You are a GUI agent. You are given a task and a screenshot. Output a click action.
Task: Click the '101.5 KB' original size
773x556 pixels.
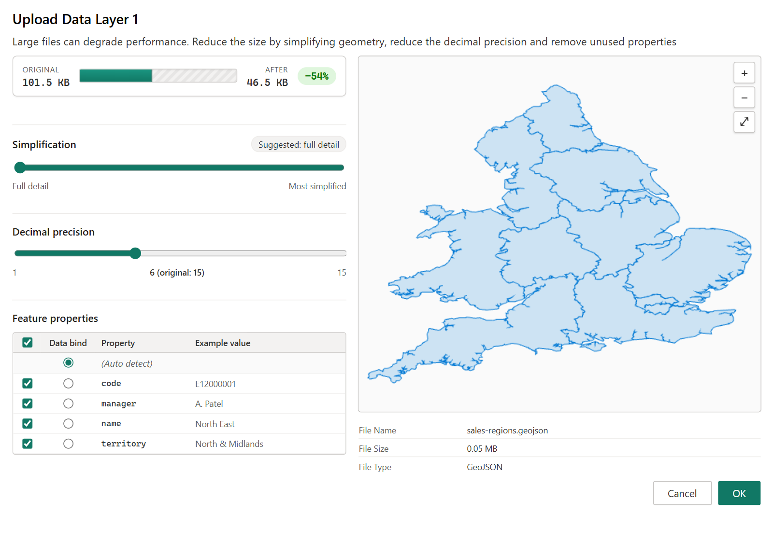(46, 83)
